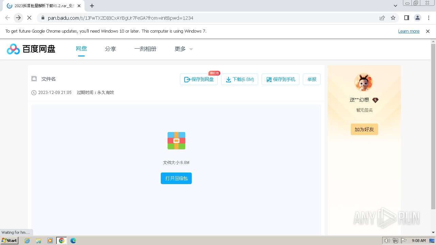The width and height of the screenshot is (436, 245).
Task: Open the tab search dropdown arrow
Action: coord(395,6)
